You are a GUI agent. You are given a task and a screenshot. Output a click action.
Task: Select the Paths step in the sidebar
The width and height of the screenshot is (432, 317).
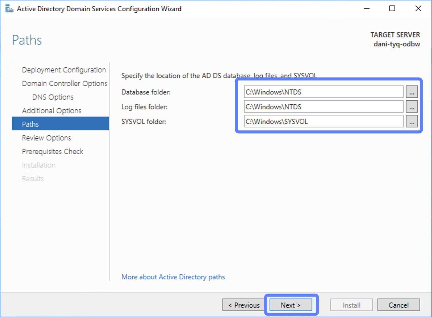coord(30,124)
